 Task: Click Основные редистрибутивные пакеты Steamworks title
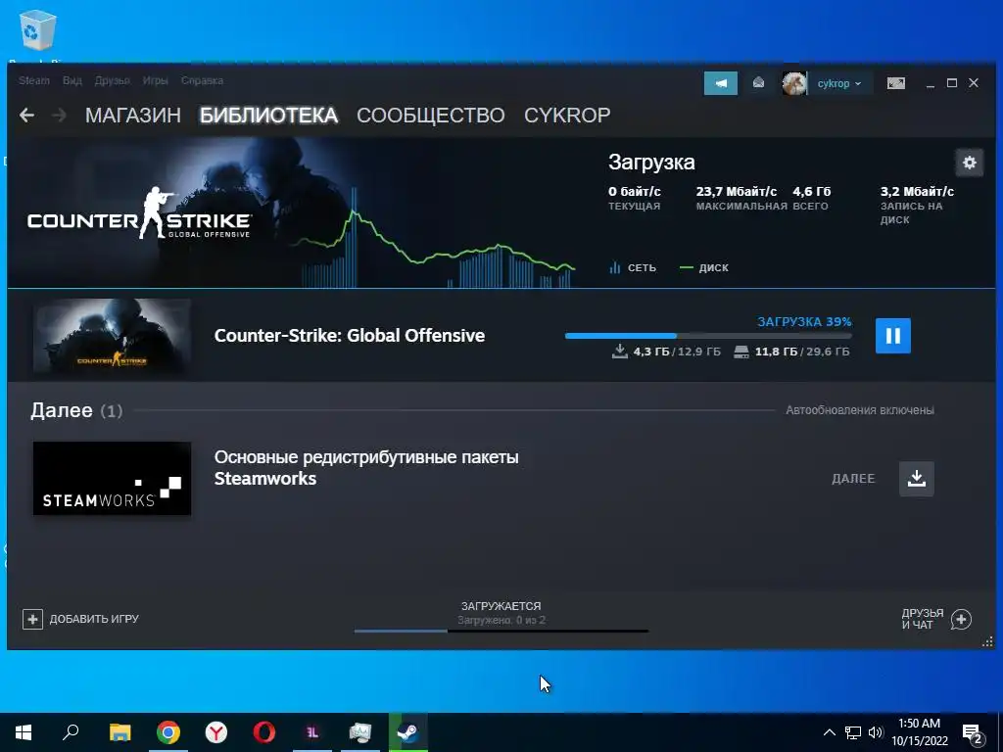366,467
